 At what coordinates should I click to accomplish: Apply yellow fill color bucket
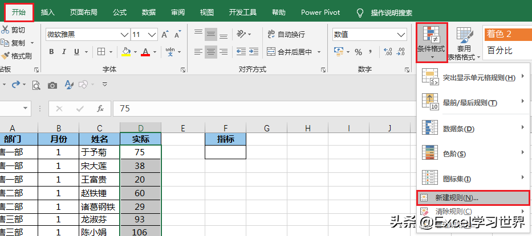(x=126, y=52)
